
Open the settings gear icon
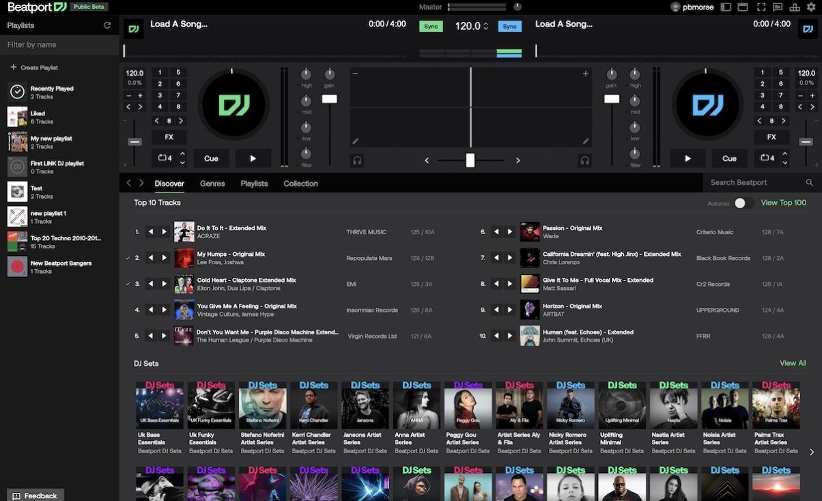point(811,7)
